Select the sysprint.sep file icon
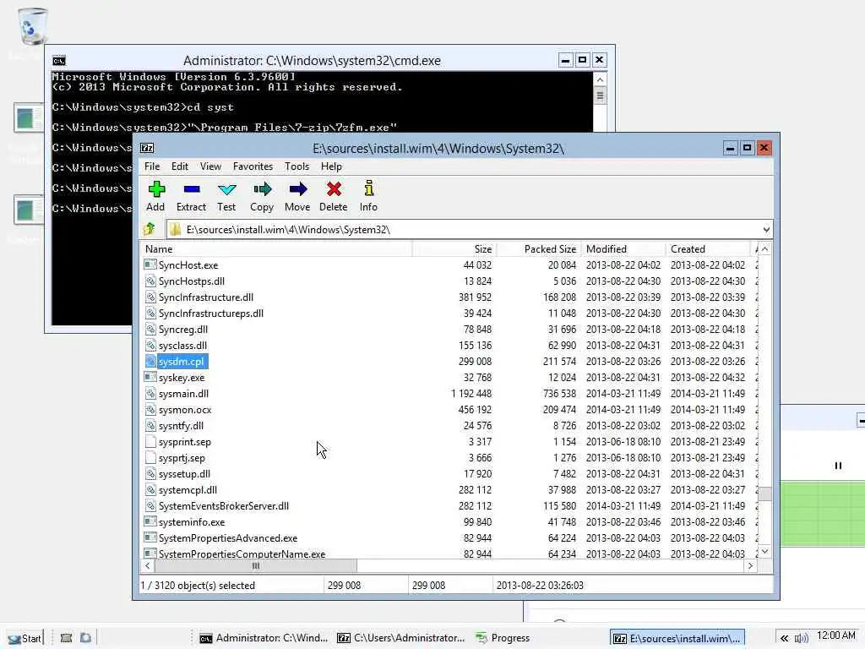 coord(150,441)
